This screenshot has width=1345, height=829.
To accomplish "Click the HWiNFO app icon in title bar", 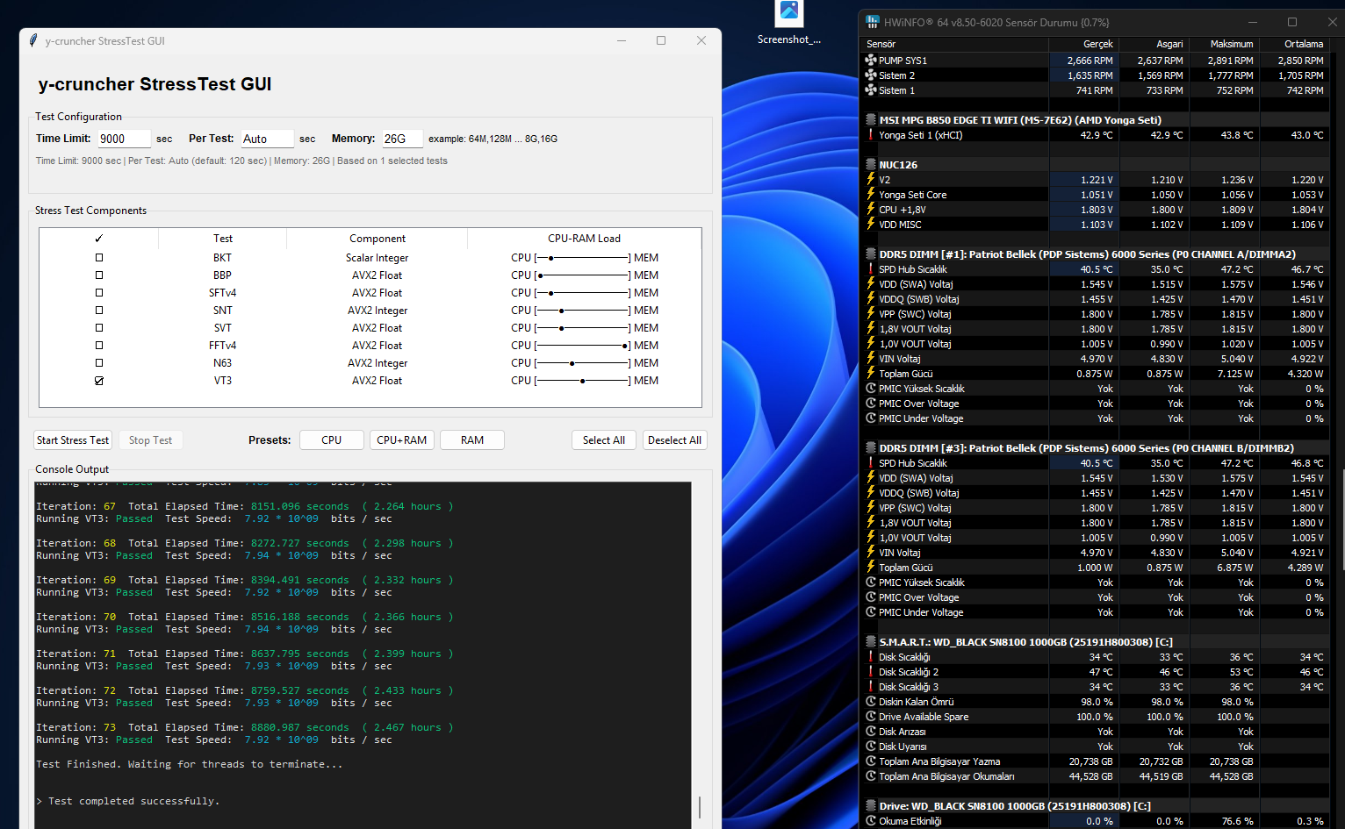I will pos(872,22).
